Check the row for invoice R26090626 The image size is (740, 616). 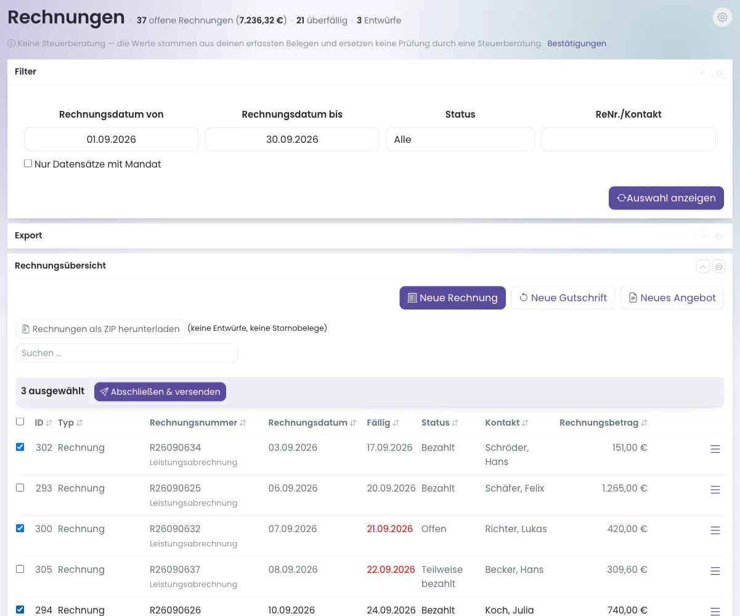(20, 610)
